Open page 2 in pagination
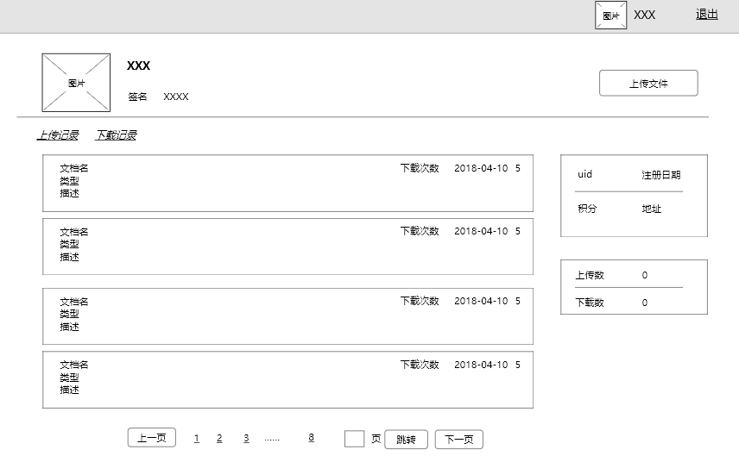Screen dimensions: 739x456 click(219, 439)
